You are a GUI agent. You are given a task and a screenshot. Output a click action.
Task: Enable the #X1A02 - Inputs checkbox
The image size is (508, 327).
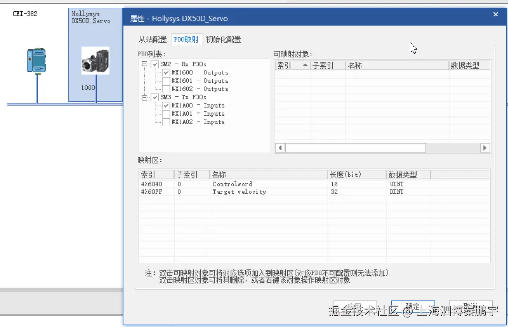click(166, 122)
